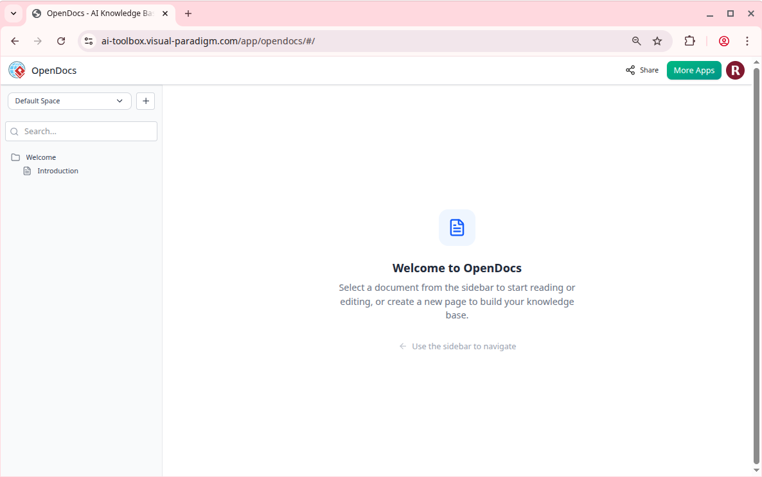Click the bookmark star in address bar

[657, 40]
